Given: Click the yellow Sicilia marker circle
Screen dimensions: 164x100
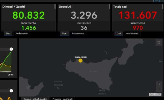Looking at the screenshot, I should click(x=80, y=61).
